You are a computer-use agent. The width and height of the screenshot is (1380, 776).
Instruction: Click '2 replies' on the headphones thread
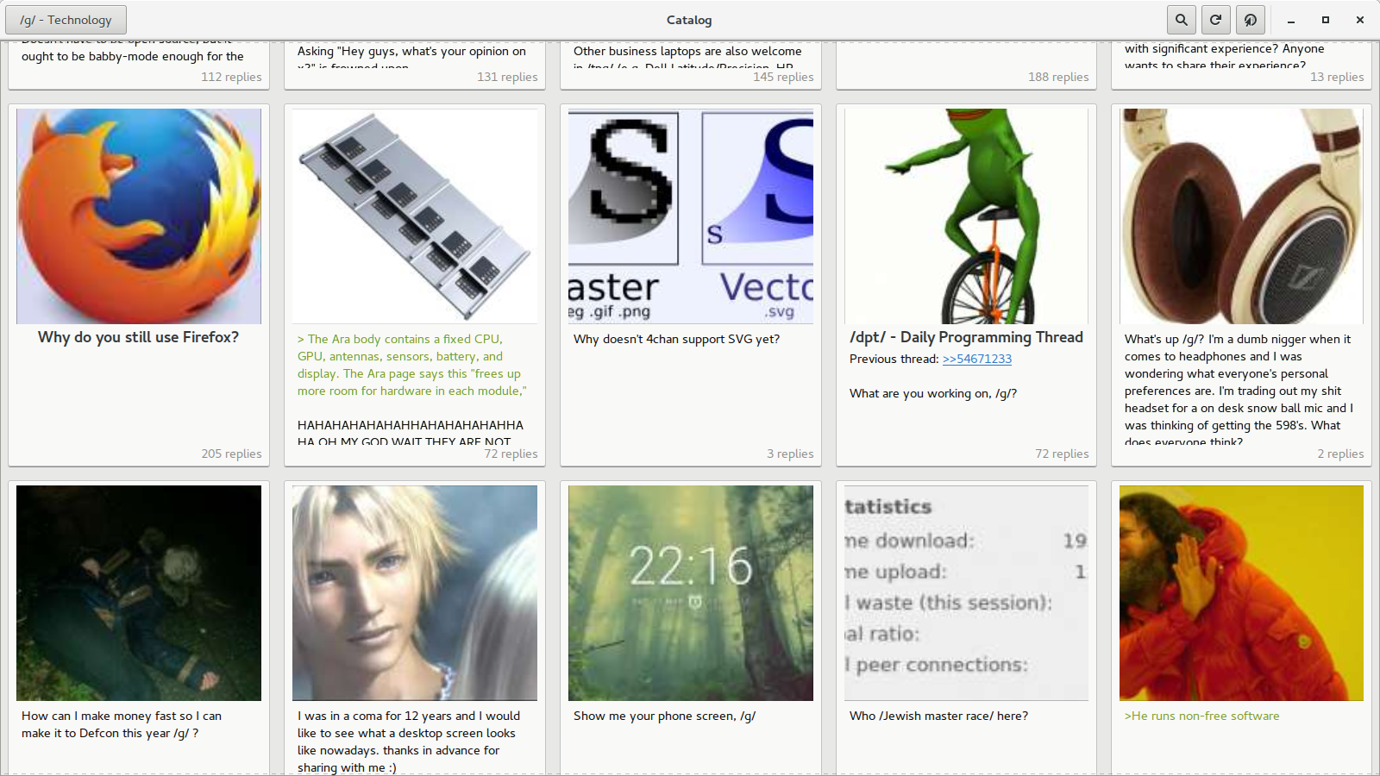1340,454
